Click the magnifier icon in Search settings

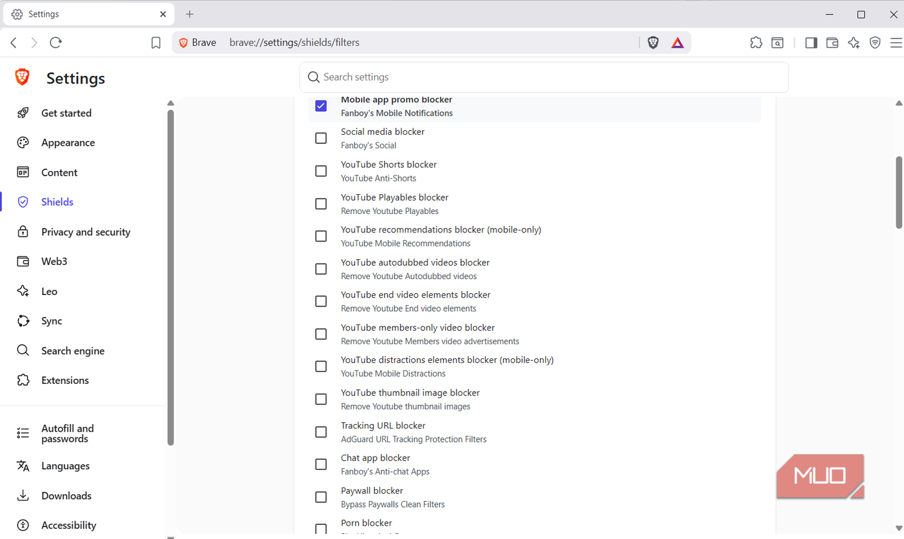pos(313,77)
